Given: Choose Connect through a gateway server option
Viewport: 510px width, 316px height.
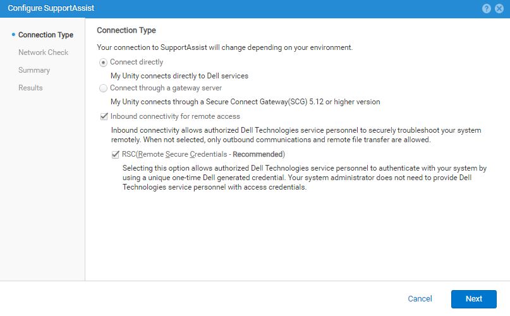Looking at the screenshot, I should [x=104, y=88].
